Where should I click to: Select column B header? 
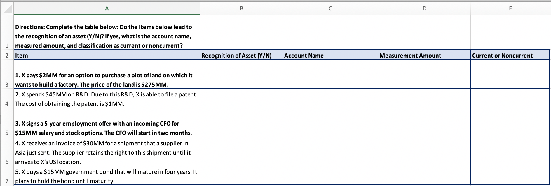(241, 8)
